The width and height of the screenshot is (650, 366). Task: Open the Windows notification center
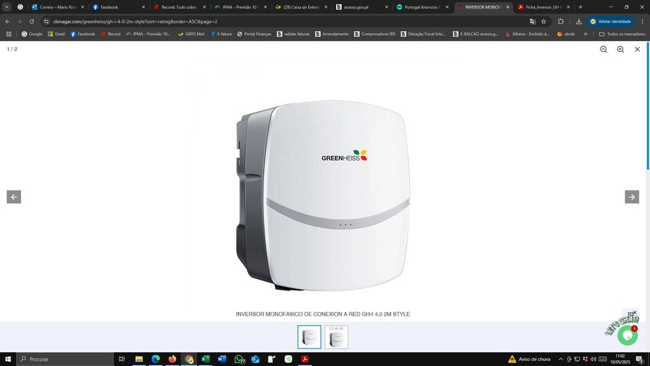640,359
